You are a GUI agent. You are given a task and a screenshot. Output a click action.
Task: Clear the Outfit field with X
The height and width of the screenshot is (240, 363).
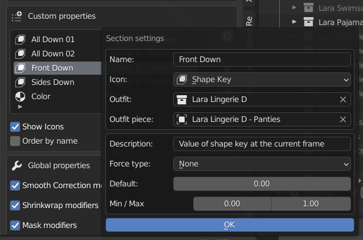(x=343, y=100)
